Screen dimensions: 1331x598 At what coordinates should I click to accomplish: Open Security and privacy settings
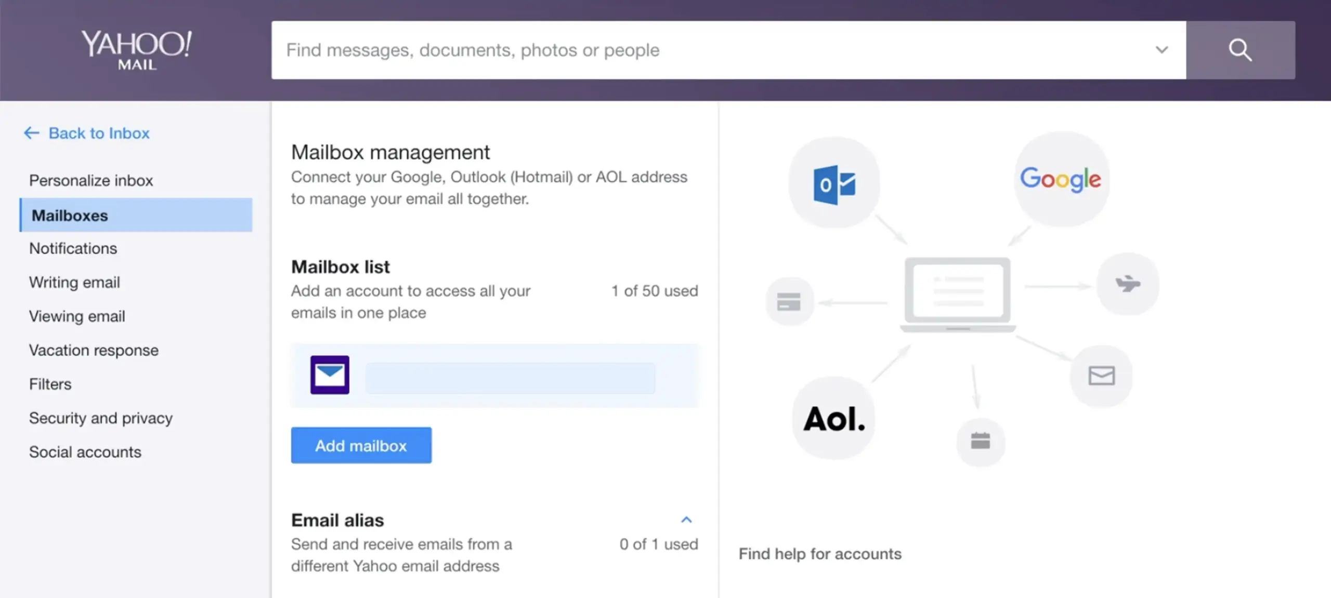101,418
